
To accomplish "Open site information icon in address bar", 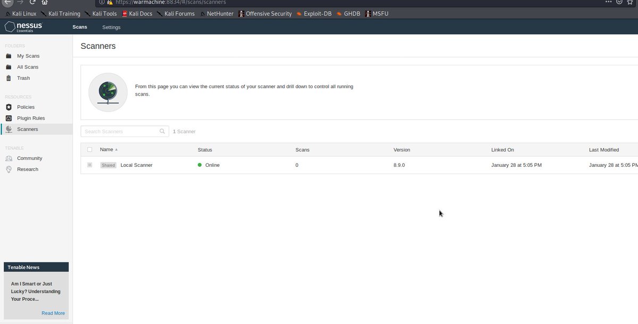I will (102, 2).
